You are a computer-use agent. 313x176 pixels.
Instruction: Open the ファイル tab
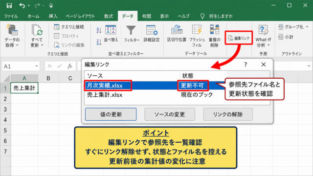coord(11,16)
